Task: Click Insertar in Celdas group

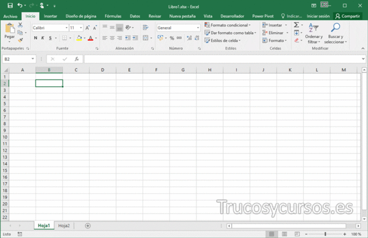Action: pyautogui.click(x=275, y=25)
